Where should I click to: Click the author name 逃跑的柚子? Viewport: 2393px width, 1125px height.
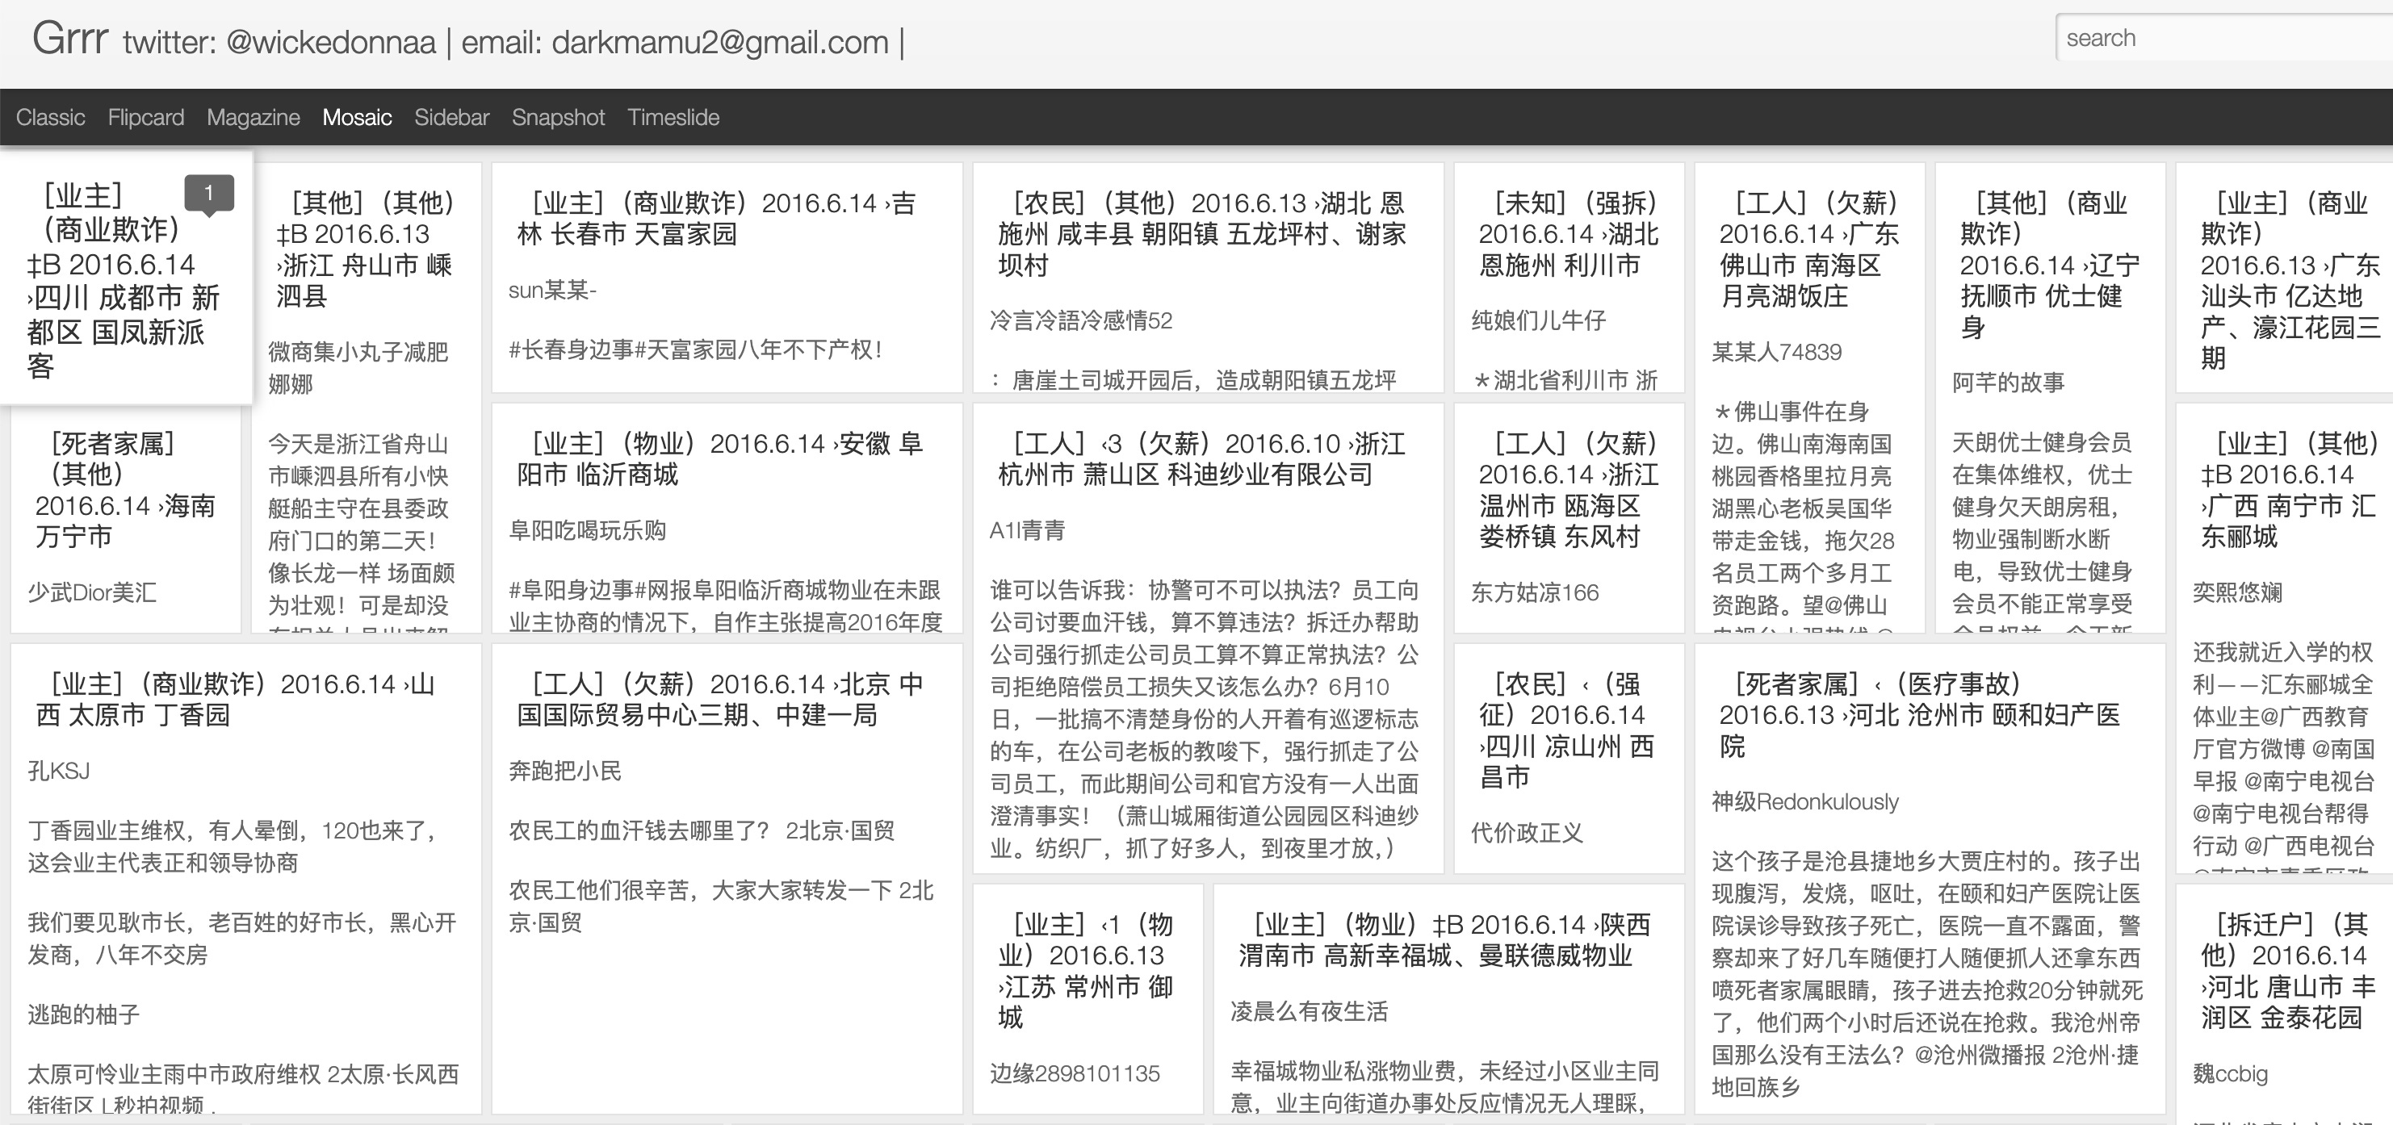(84, 1014)
